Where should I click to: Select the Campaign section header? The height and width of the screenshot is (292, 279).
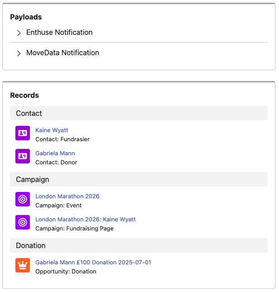pyautogui.click(x=139, y=179)
